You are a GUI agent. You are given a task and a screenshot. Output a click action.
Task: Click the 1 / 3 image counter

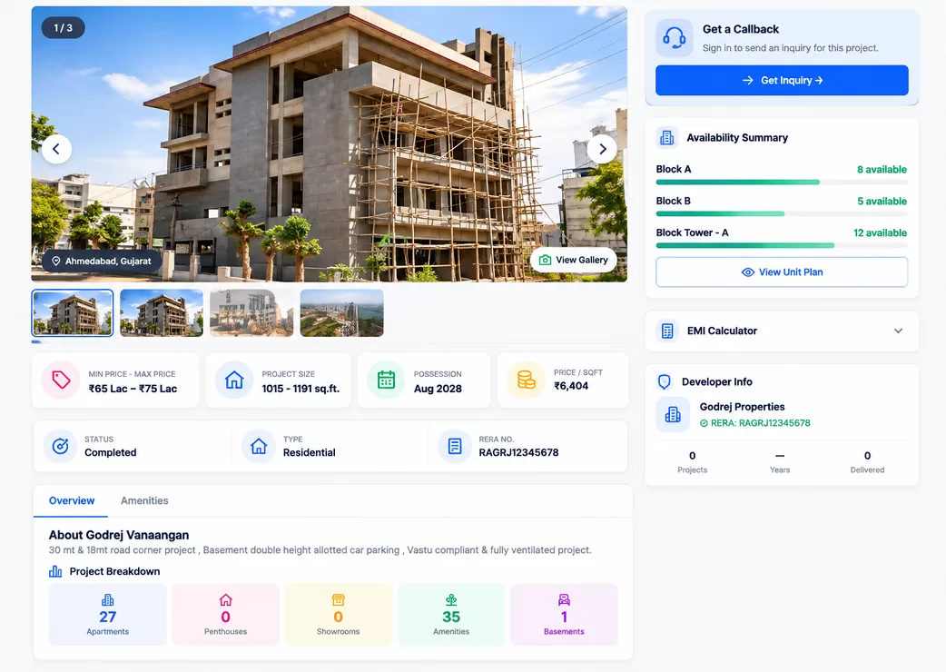coord(64,28)
